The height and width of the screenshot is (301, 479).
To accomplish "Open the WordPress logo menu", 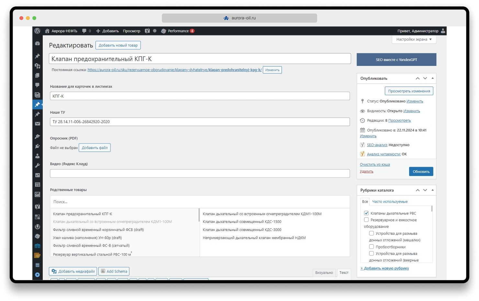I will (37, 31).
